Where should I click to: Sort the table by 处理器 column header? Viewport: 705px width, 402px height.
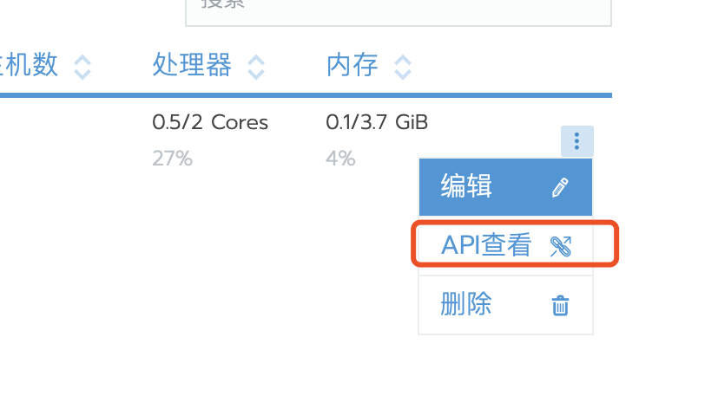(x=192, y=65)
